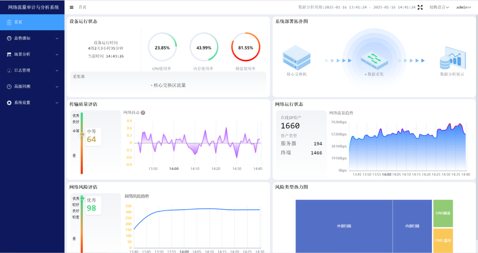Viewport: 478px width, 253px height.
Task: Click the 优秀 98 risk score card
Action: tap(93, 205)
